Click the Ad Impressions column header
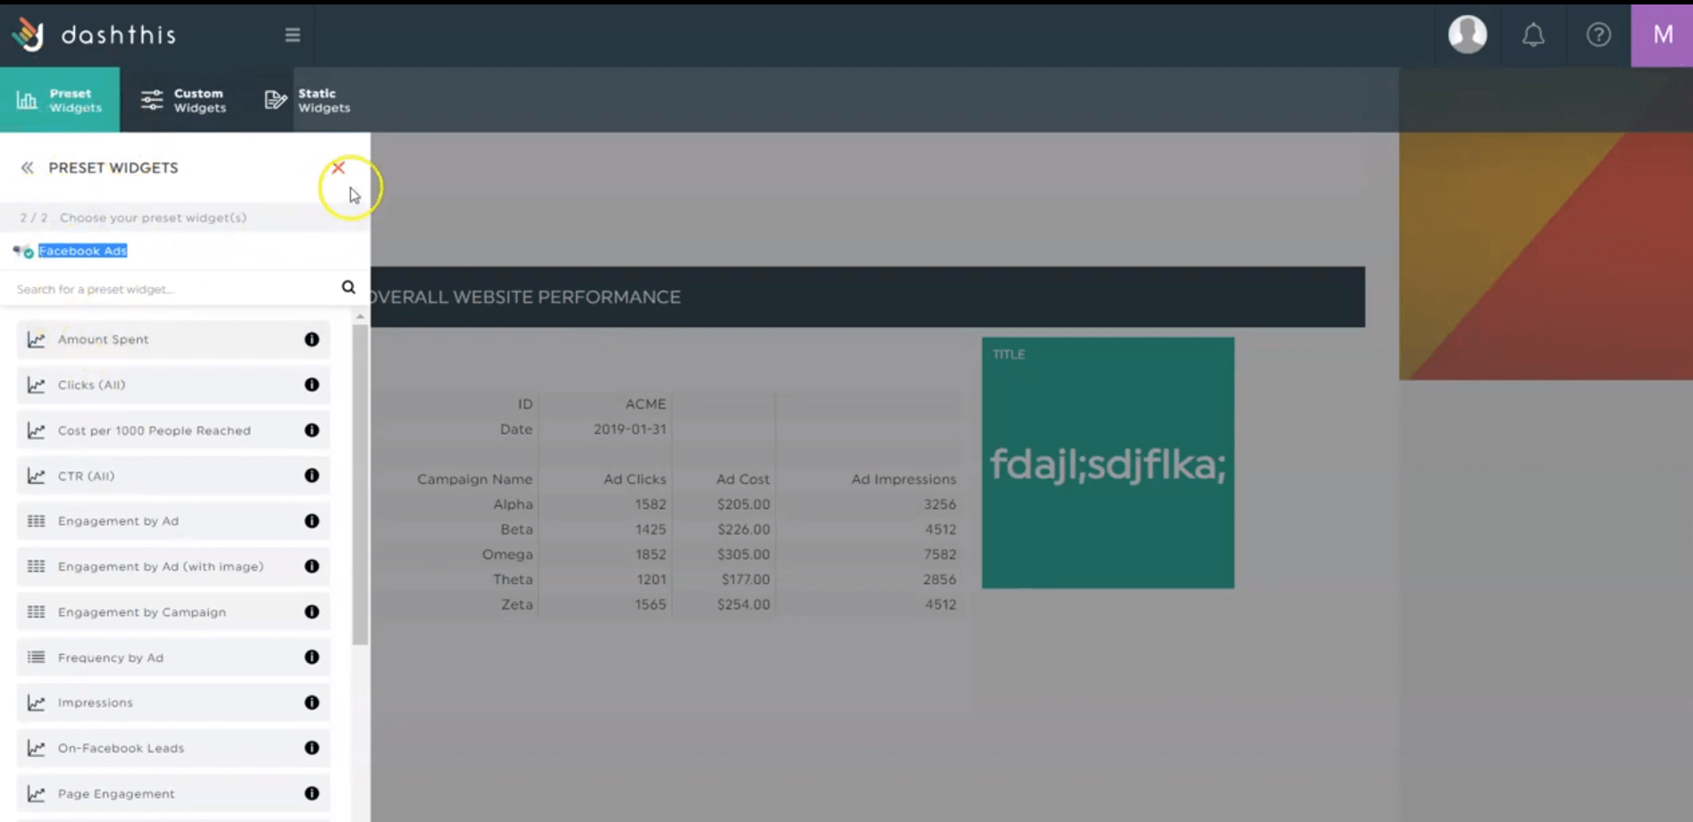Screen dimensions: 1693x822 903,479
